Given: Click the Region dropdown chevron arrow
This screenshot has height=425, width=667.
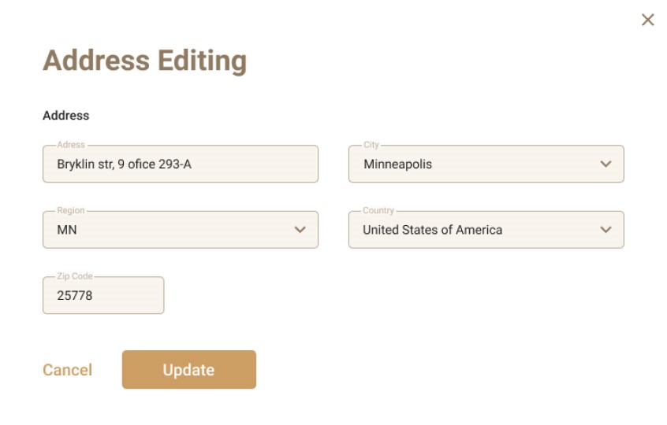Looking at the screenshot, I should click(x=300, y=230).
